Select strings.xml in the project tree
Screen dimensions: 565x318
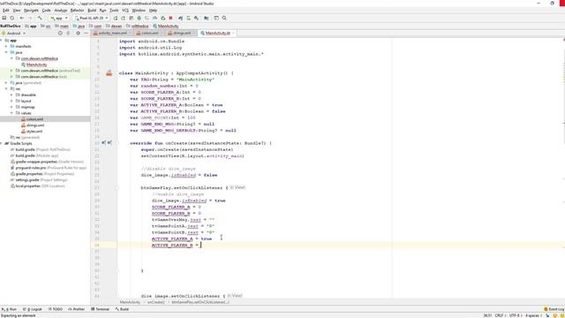click(35, 125)
